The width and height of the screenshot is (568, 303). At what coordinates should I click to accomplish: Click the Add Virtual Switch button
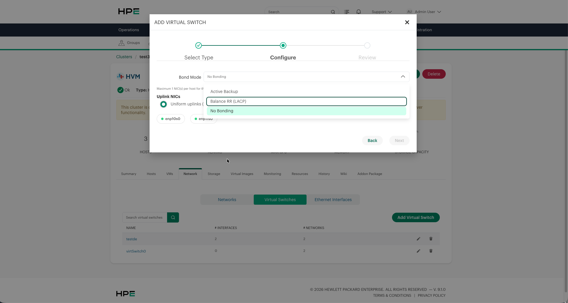coord(416,217)
